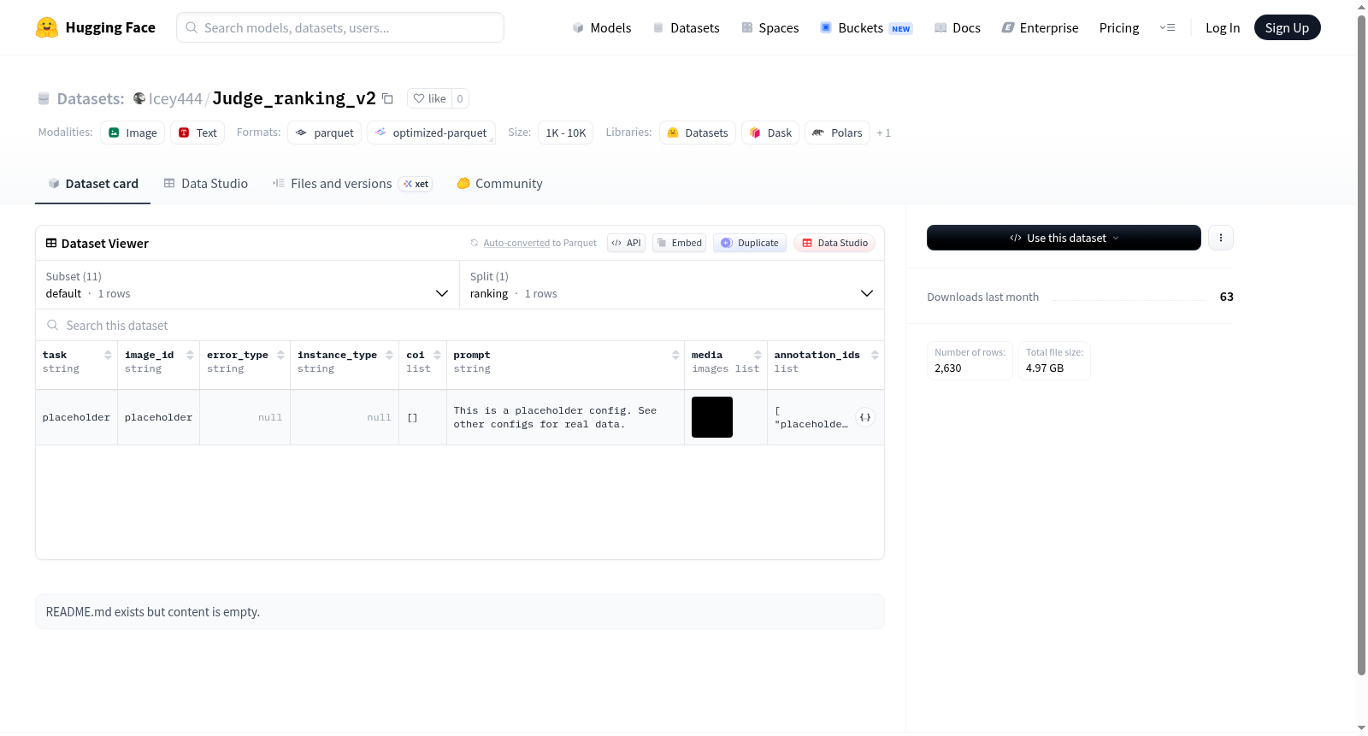Sort the coi column
The height and width of the screenshot is (736, 1368).
pyautogui.click(x=437, y=355)
